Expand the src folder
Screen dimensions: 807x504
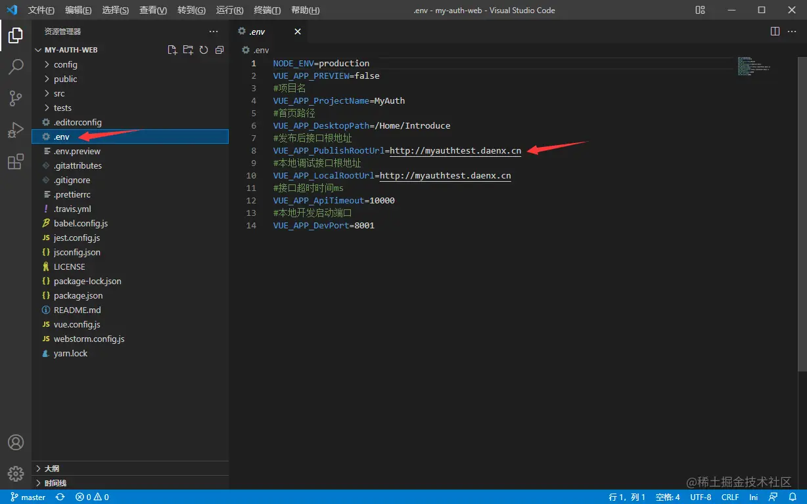pos(130,93)
